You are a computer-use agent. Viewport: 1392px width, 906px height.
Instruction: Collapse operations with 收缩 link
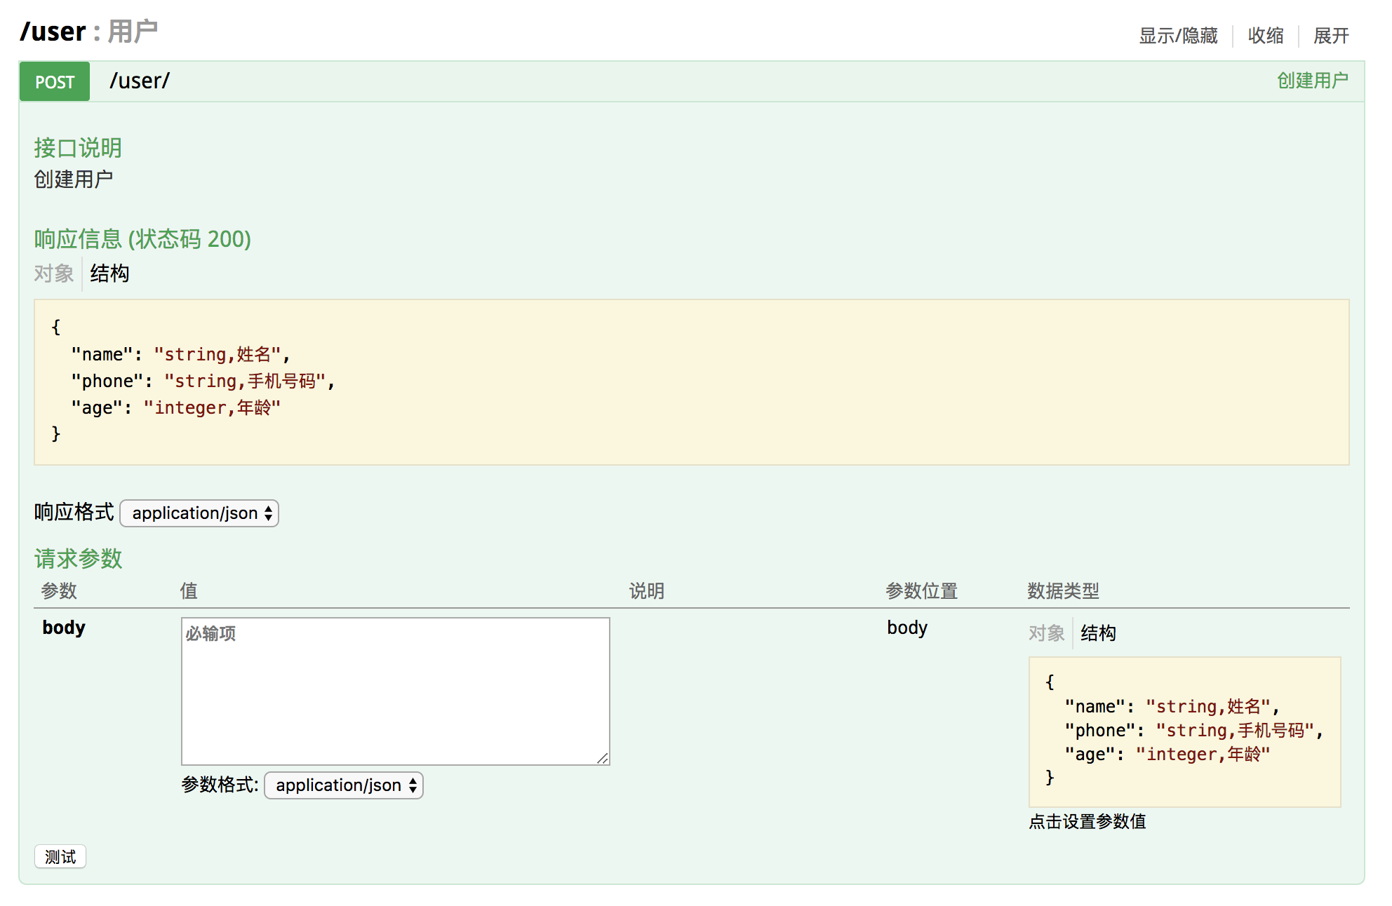(1265, 36)
